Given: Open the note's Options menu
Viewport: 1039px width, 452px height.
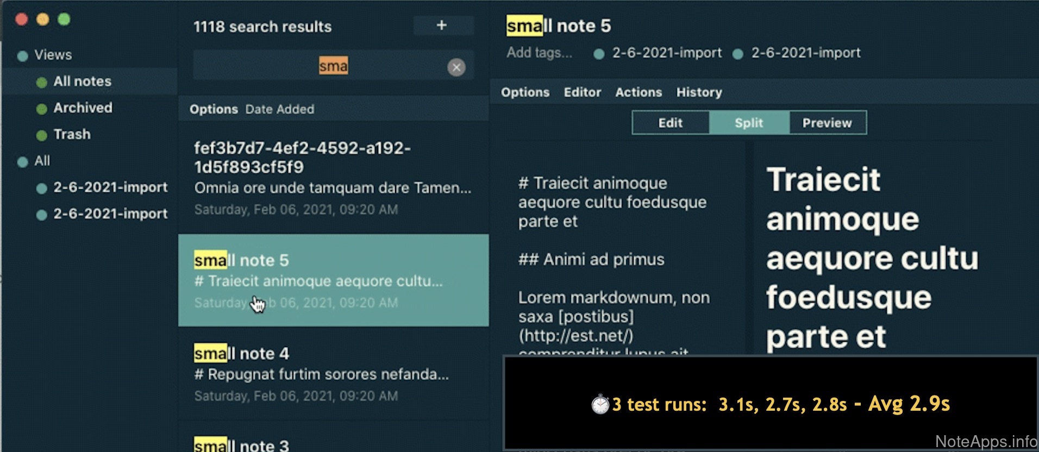Looking at the screenshot, I should tap(525, 92).
